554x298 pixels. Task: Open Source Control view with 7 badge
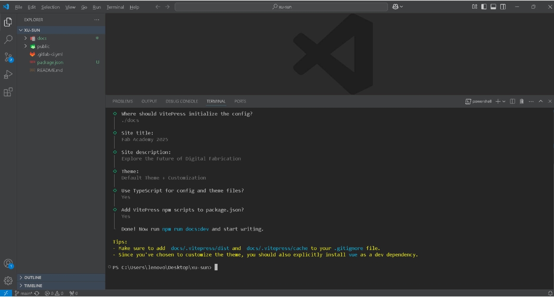pos(8,57)
